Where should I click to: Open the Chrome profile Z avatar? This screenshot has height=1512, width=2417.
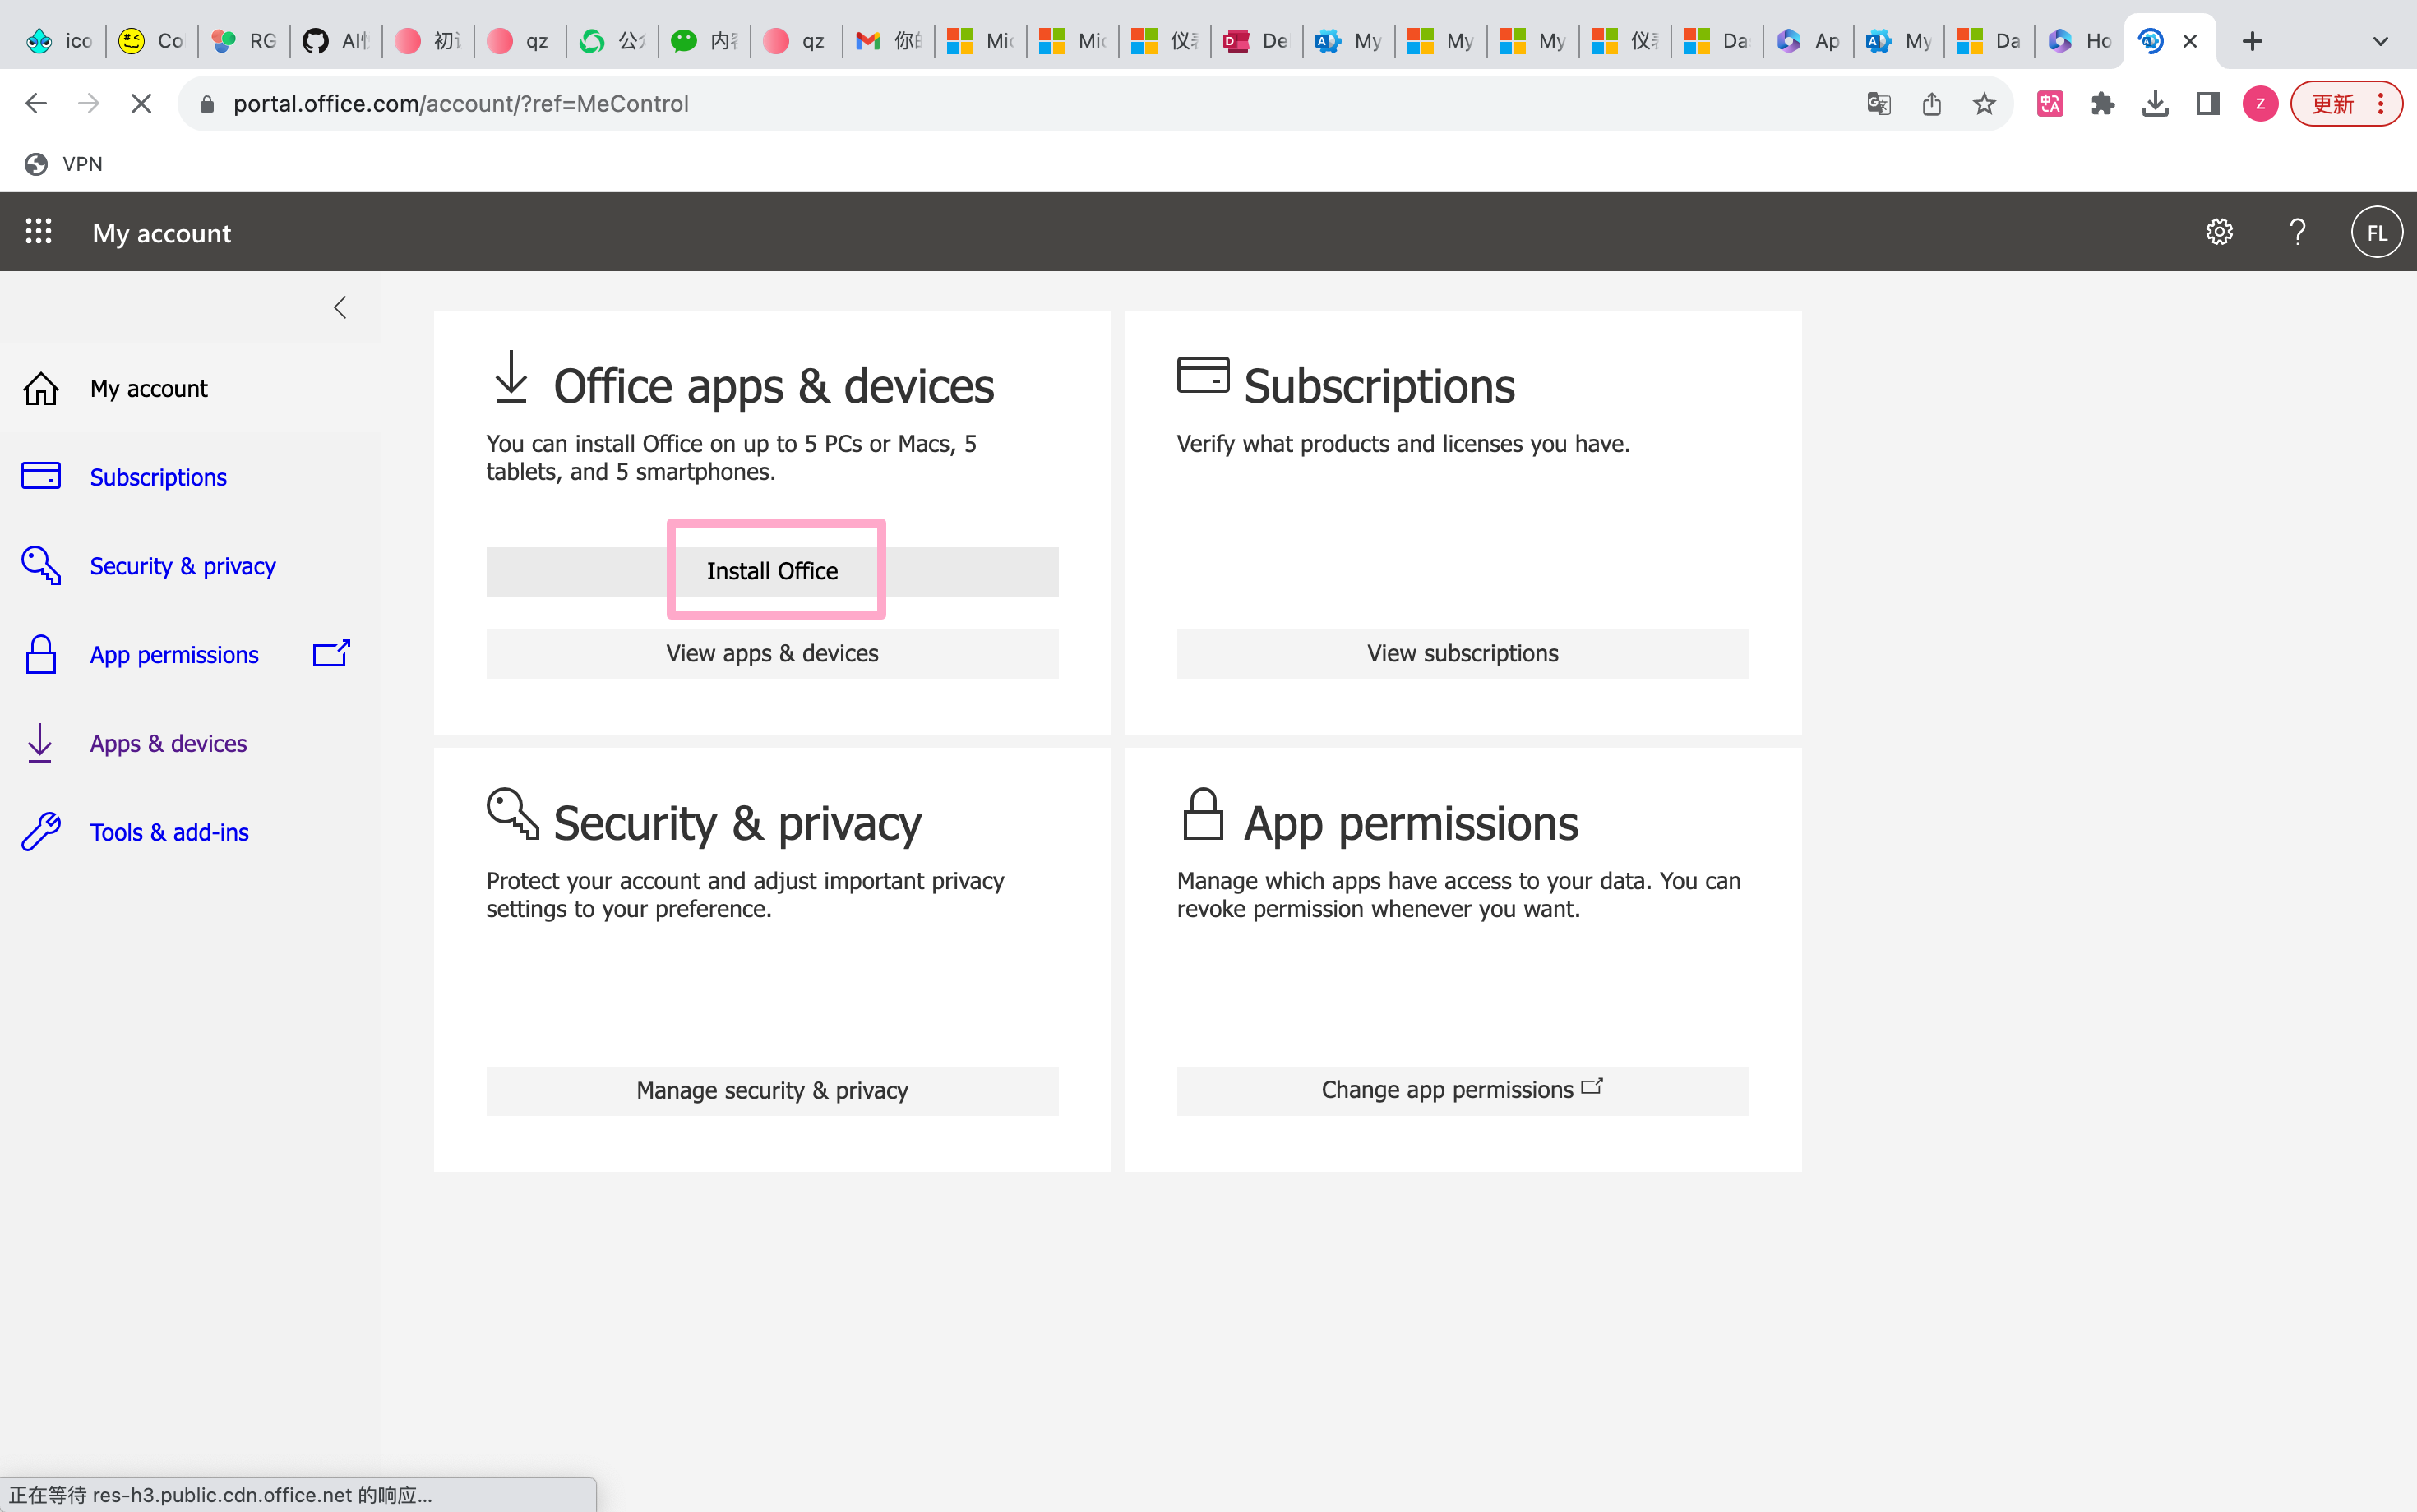click(2260, 103)
